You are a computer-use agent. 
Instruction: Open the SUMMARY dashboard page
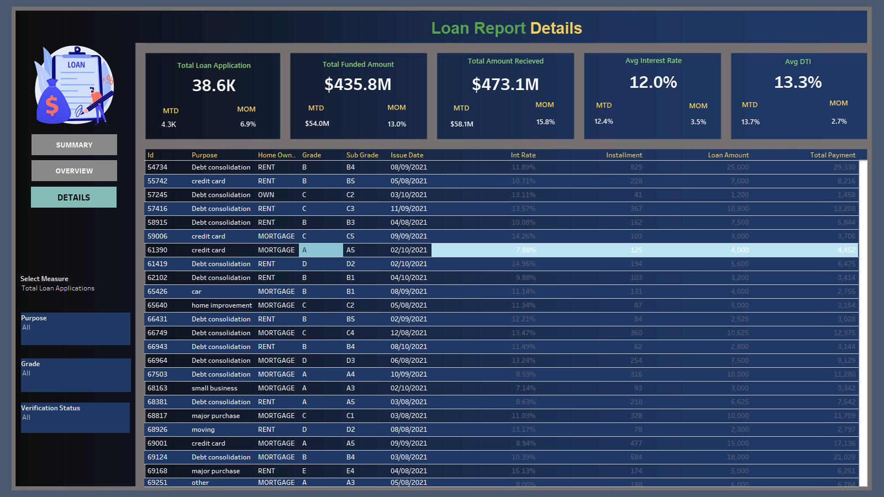74,145
